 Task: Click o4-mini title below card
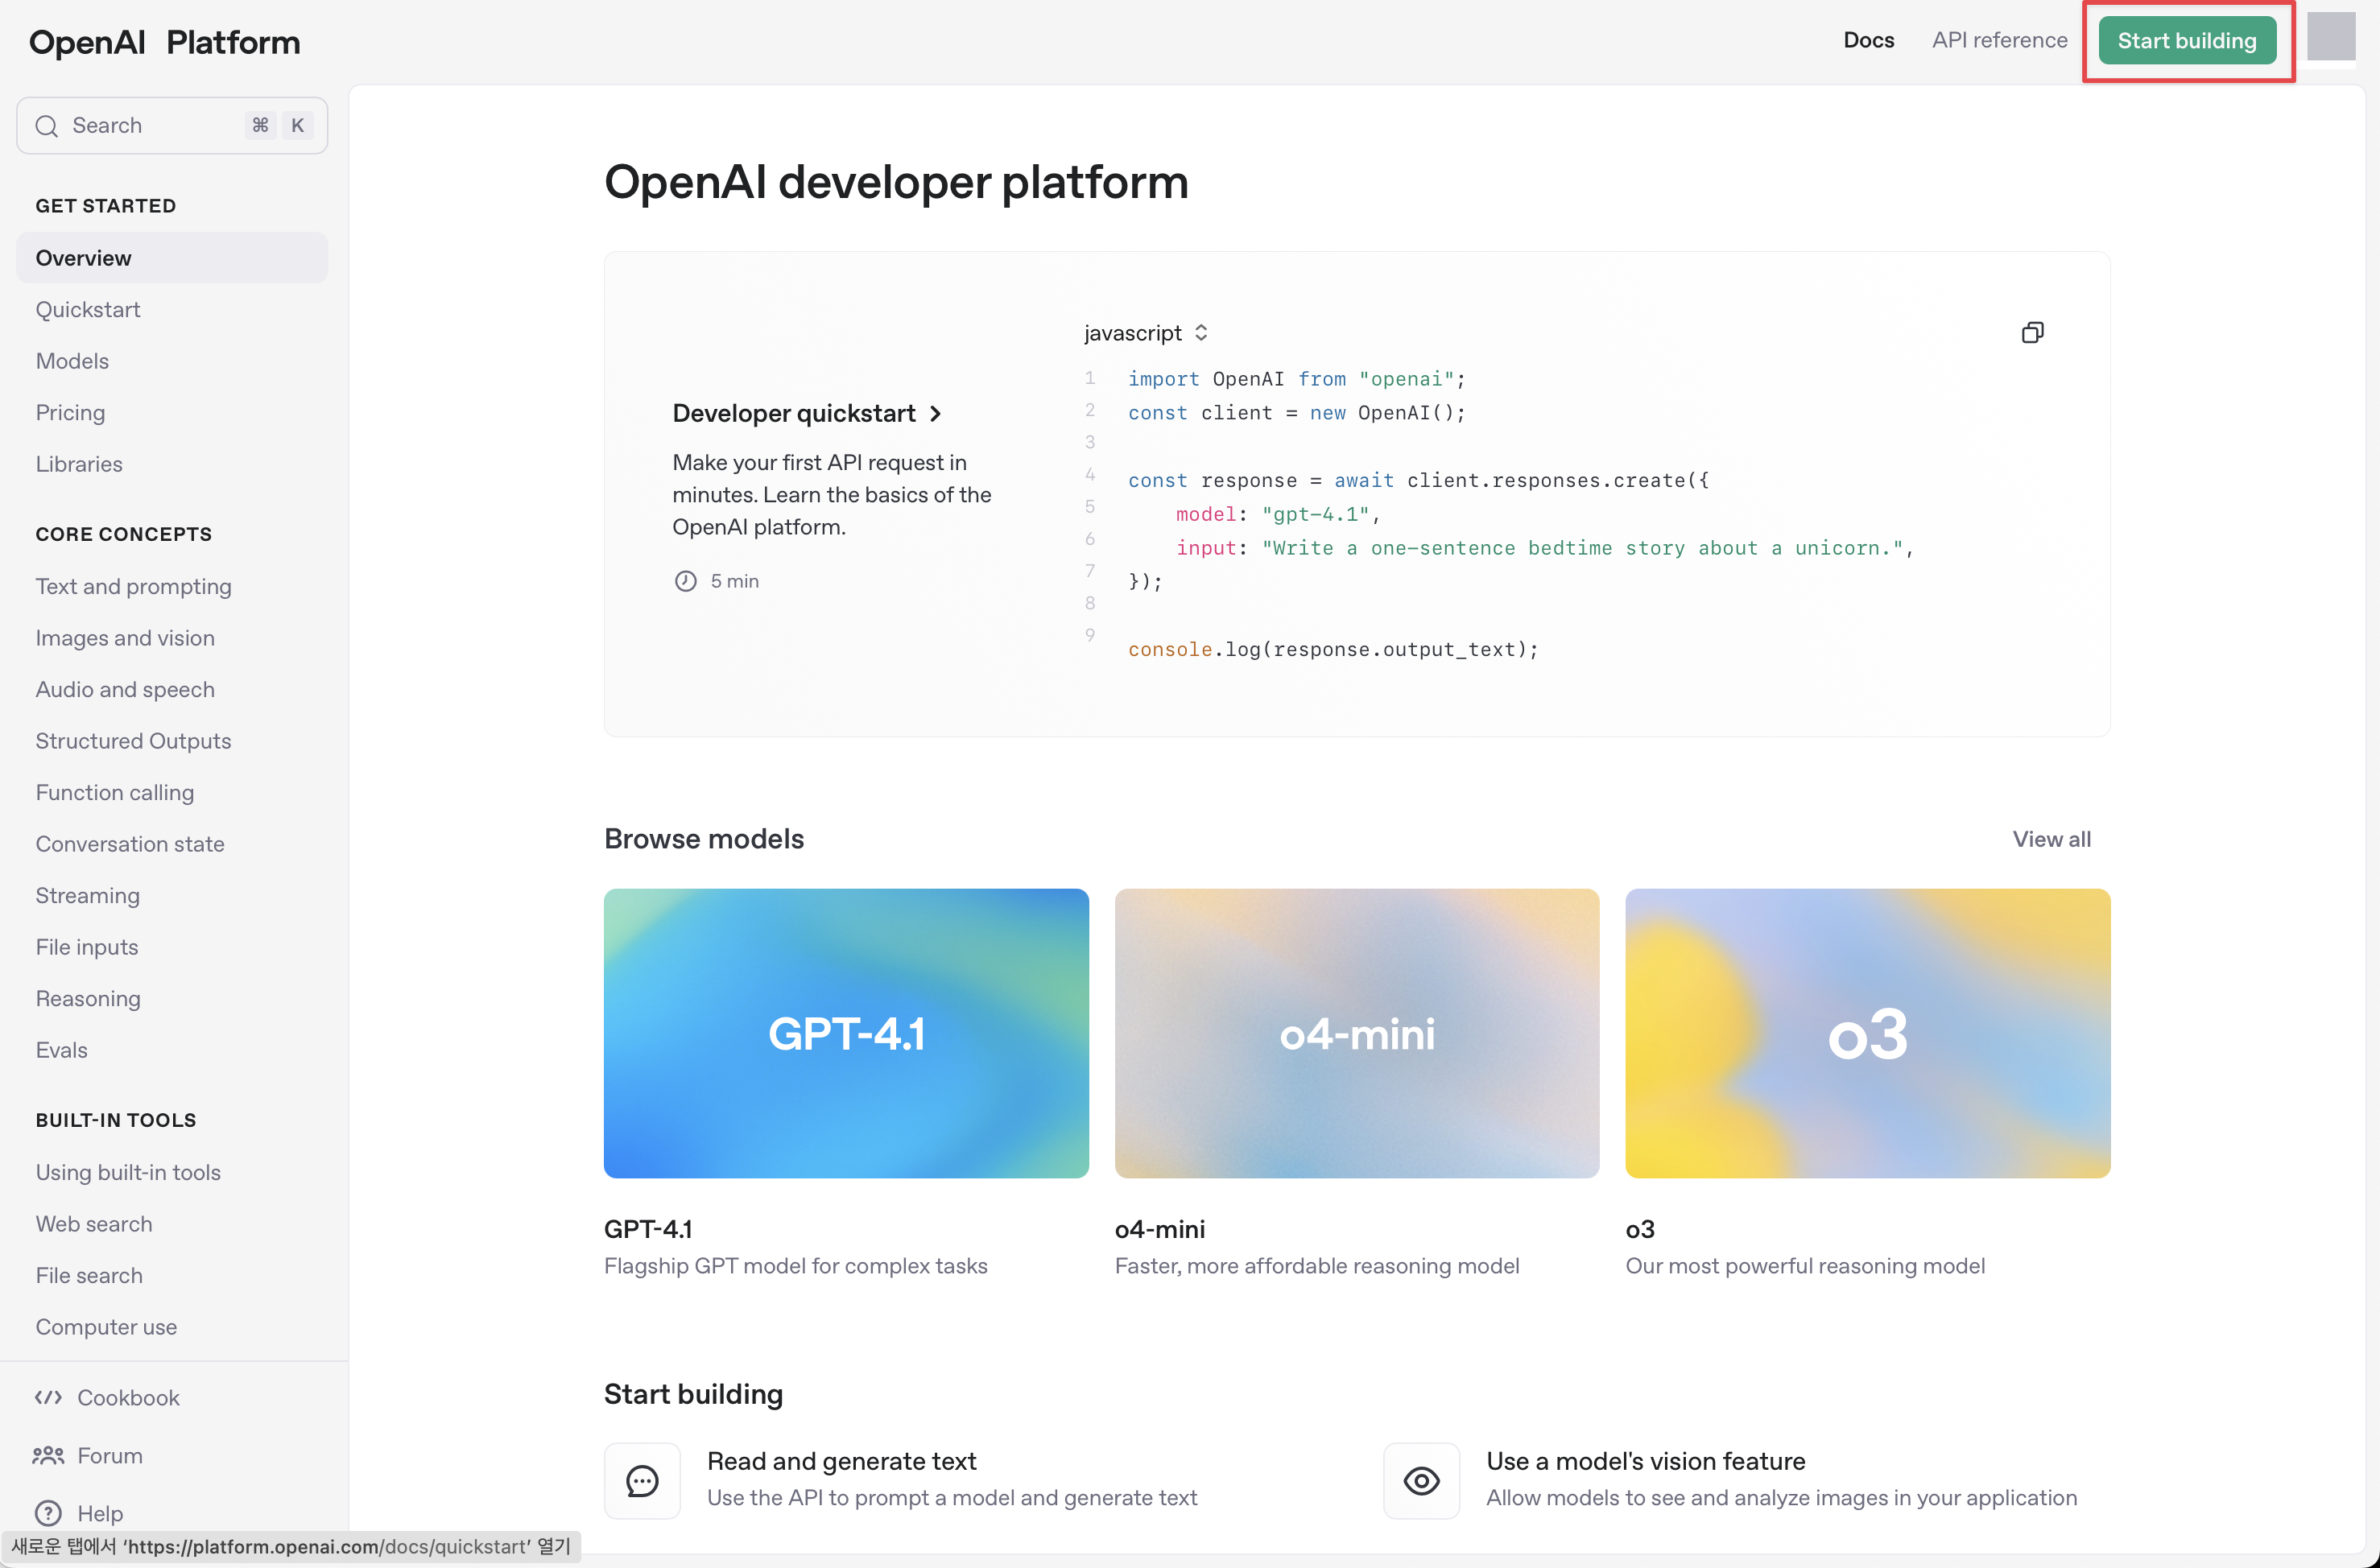1160,1229
